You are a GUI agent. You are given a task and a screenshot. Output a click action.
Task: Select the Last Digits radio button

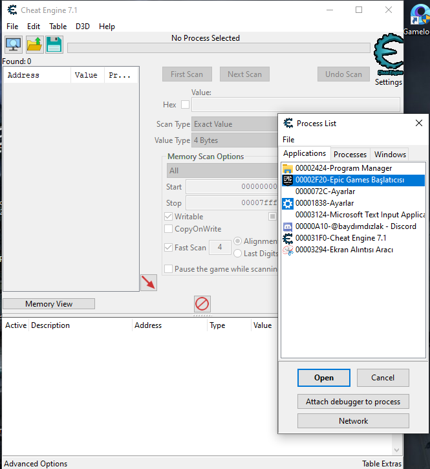click(237, 254)
